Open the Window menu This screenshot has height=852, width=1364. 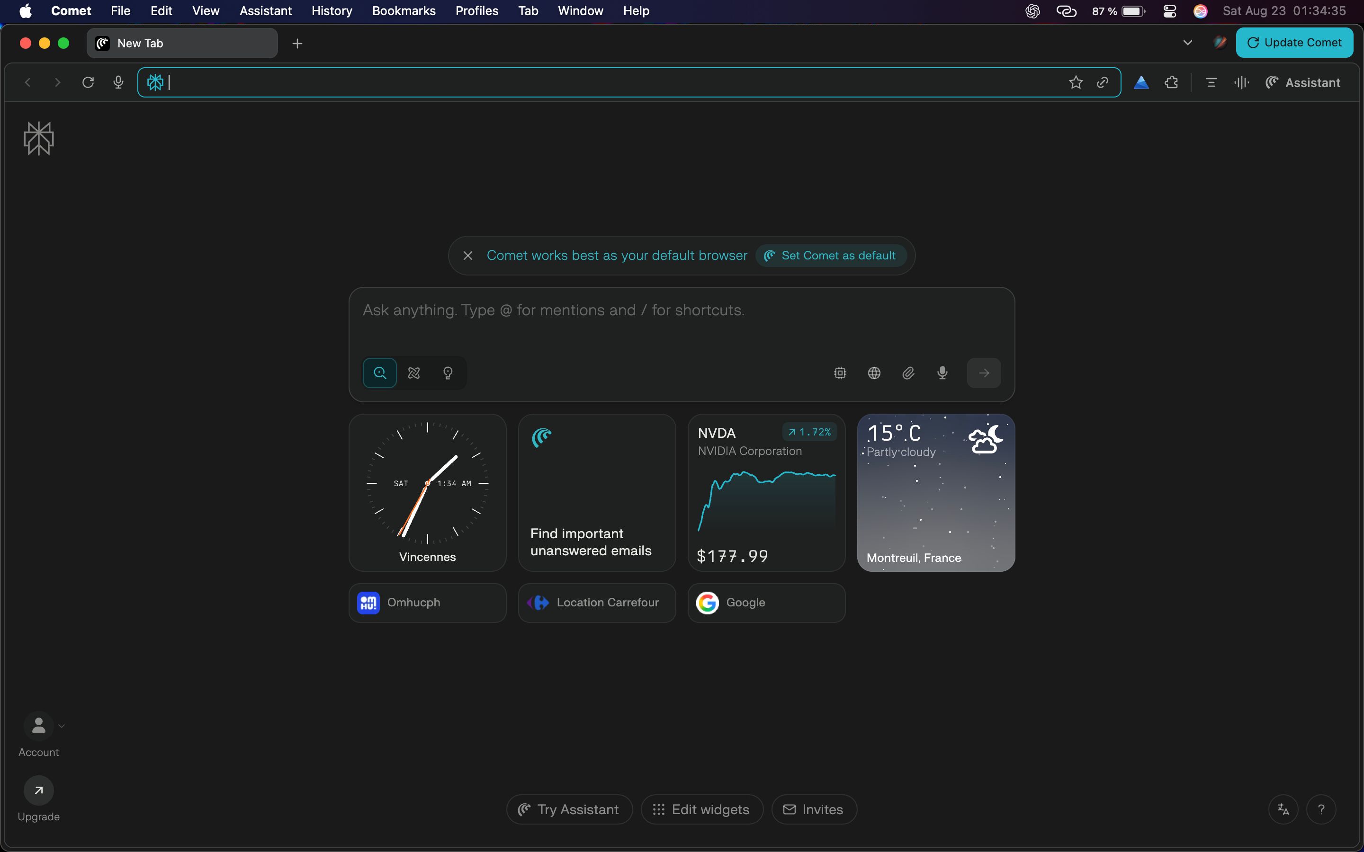(x=581, y=11)
